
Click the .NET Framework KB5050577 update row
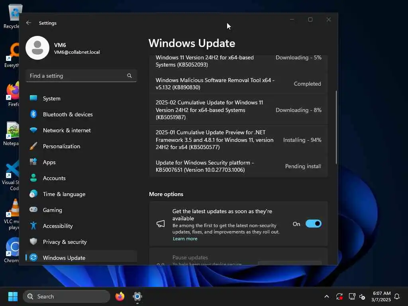(238, 140)
